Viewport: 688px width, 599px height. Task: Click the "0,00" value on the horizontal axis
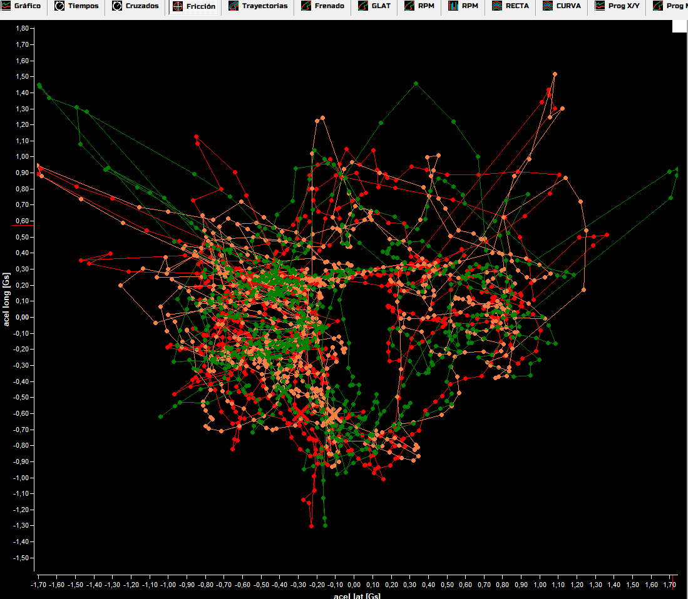coord(354,585)
